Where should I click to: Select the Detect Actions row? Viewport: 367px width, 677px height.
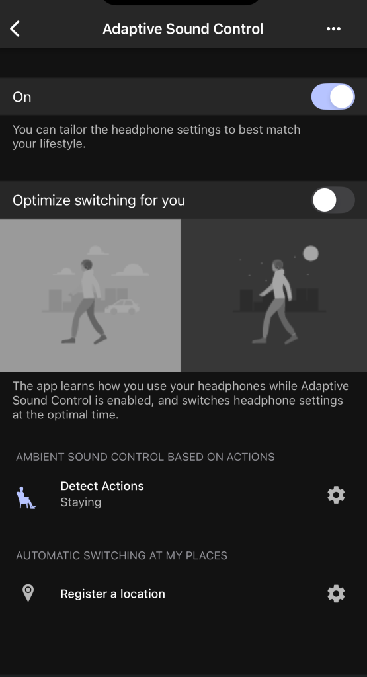(184, 495)
